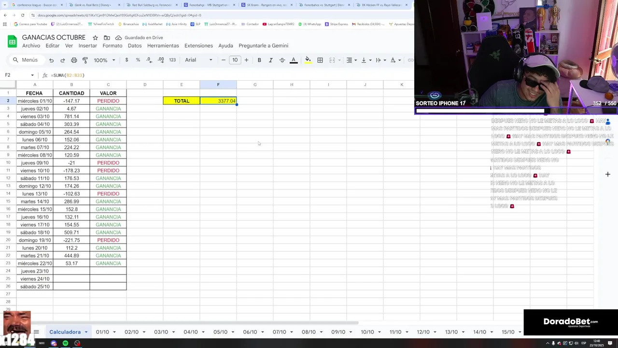Open the horizontal align dropdown
This screenshot has height=348, width=618.
pyautogui.click(x=351, y=60)
